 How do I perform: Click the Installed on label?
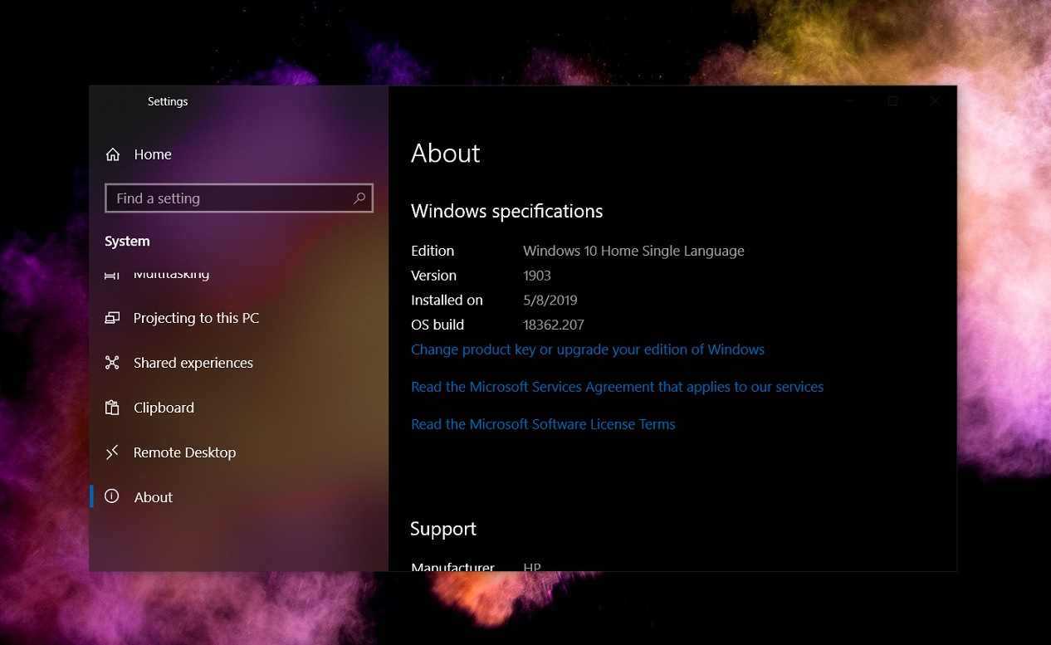tap(447, 301)
